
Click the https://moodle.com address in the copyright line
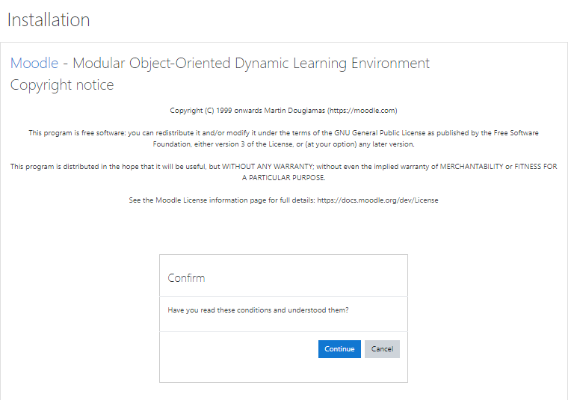[x=362, y=111]
